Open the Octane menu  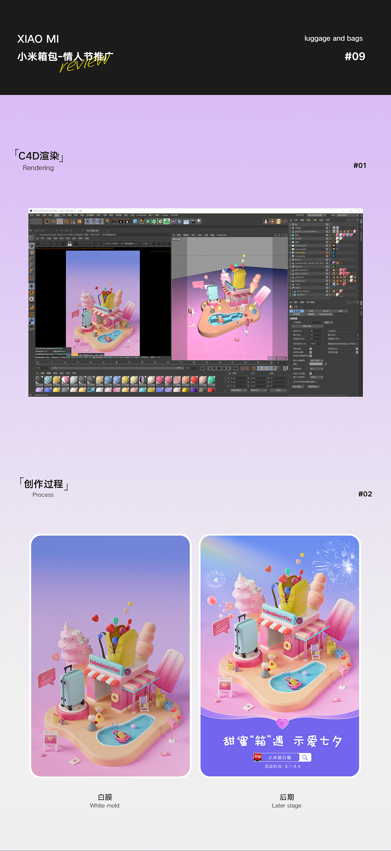(165, 215)
